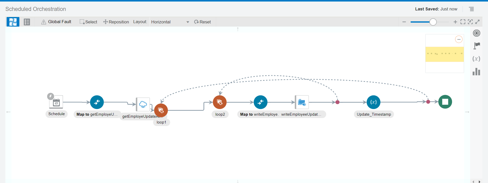Click the zoom in plus icon

click(455, 22)
